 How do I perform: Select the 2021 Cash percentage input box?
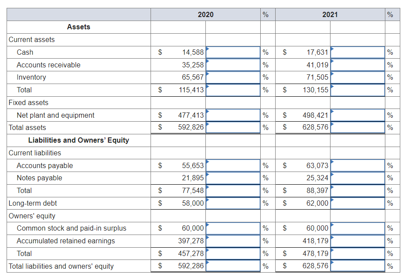(x=357, y=52)
